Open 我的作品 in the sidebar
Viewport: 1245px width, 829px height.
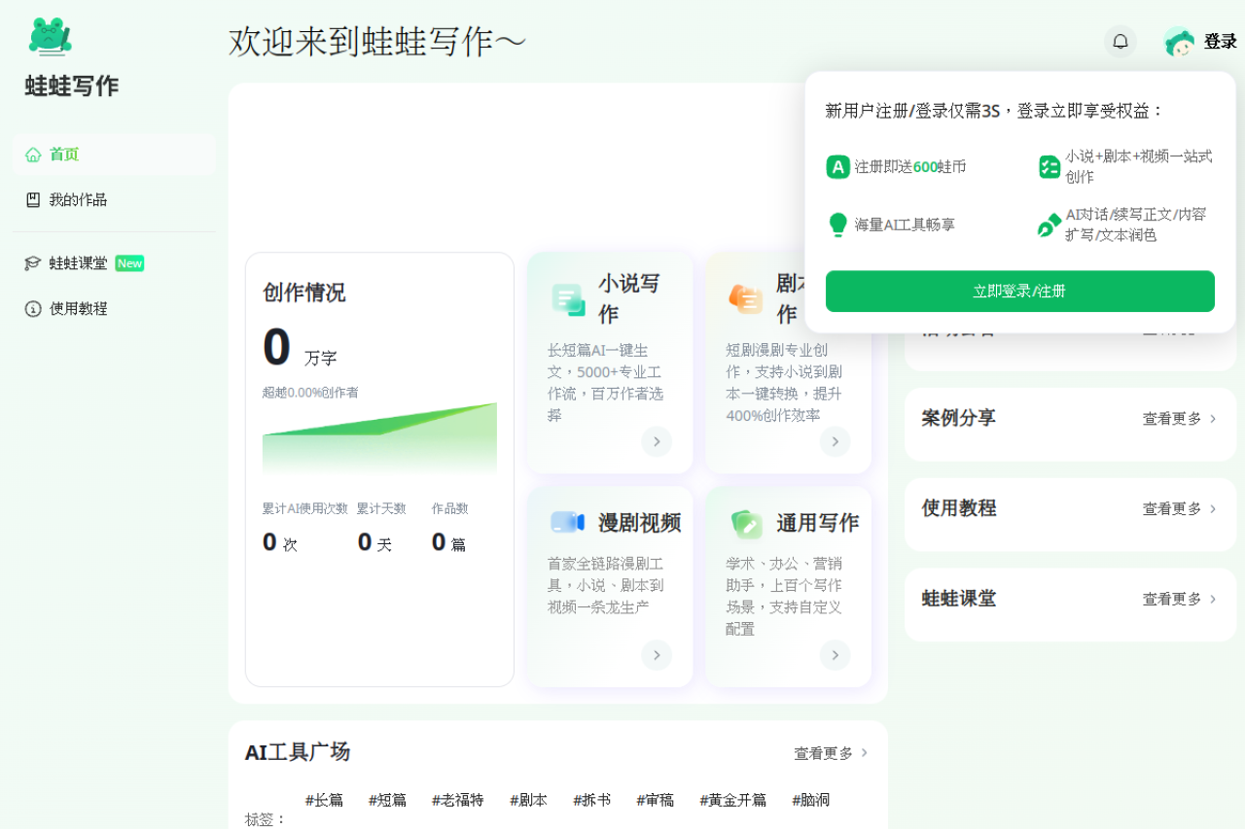[78, 200]
